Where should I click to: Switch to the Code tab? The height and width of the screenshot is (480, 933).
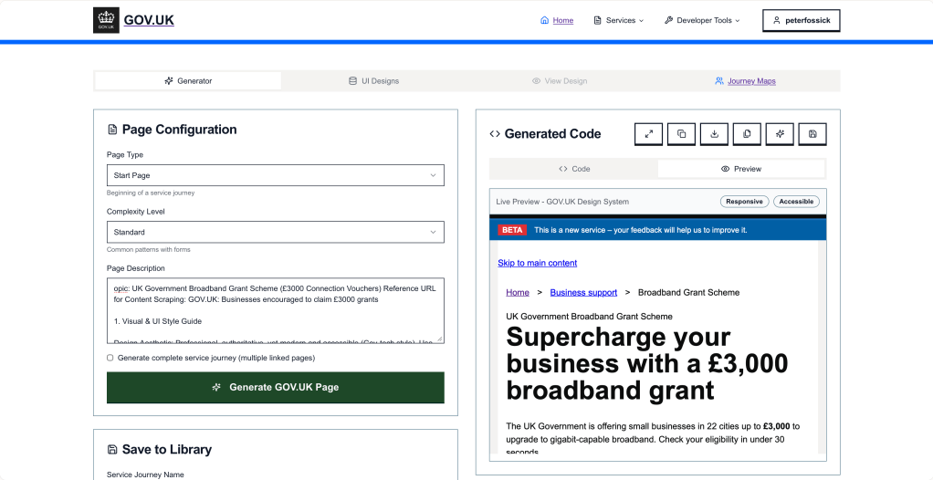(x=574, y=169)
